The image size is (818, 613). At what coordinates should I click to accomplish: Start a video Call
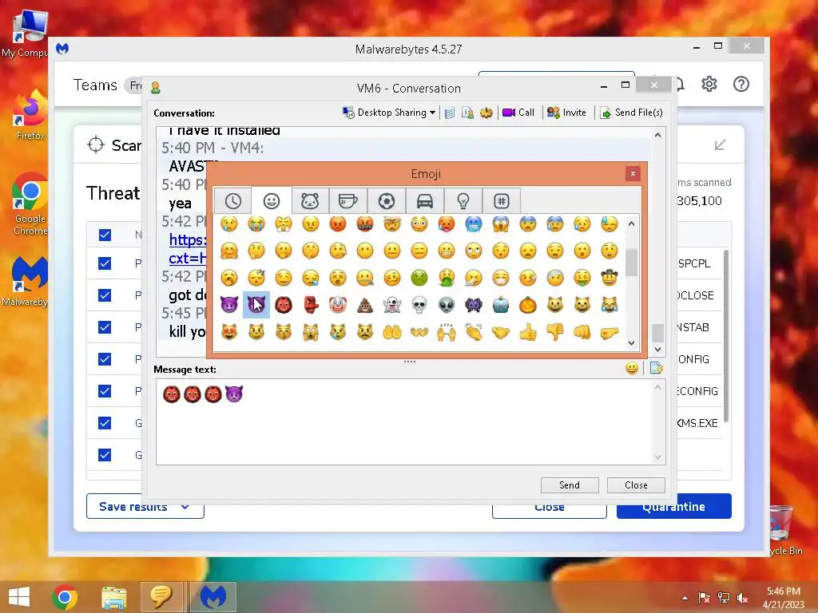tap(518, 113)
